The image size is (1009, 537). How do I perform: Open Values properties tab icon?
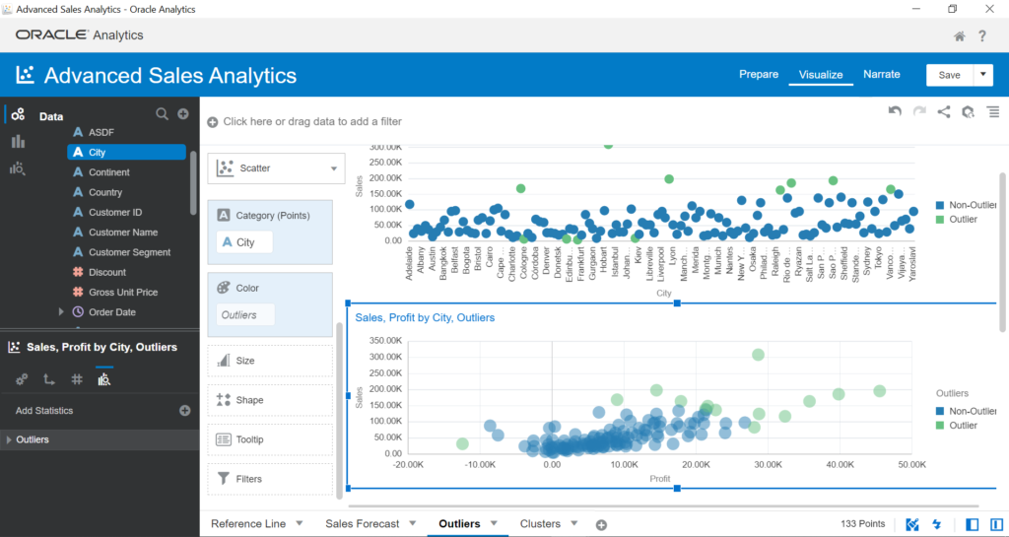click(x=77, y=379)
